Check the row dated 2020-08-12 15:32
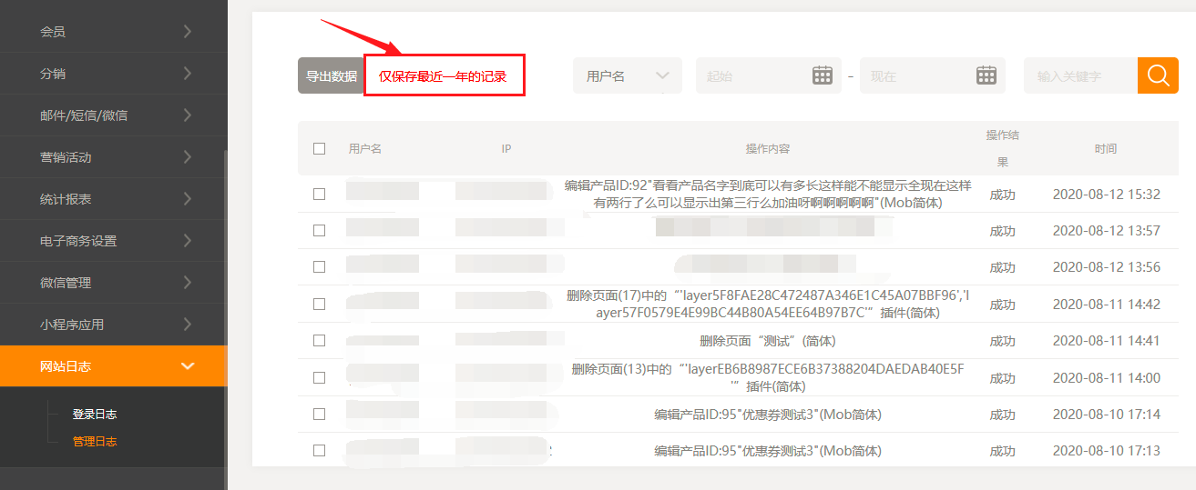1196x490 pixels. point(319,194)
